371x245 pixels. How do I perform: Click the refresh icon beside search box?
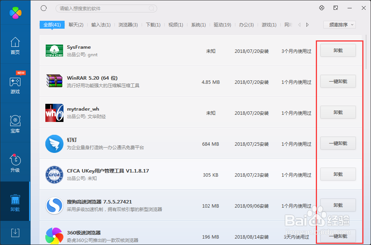[43, 8]
